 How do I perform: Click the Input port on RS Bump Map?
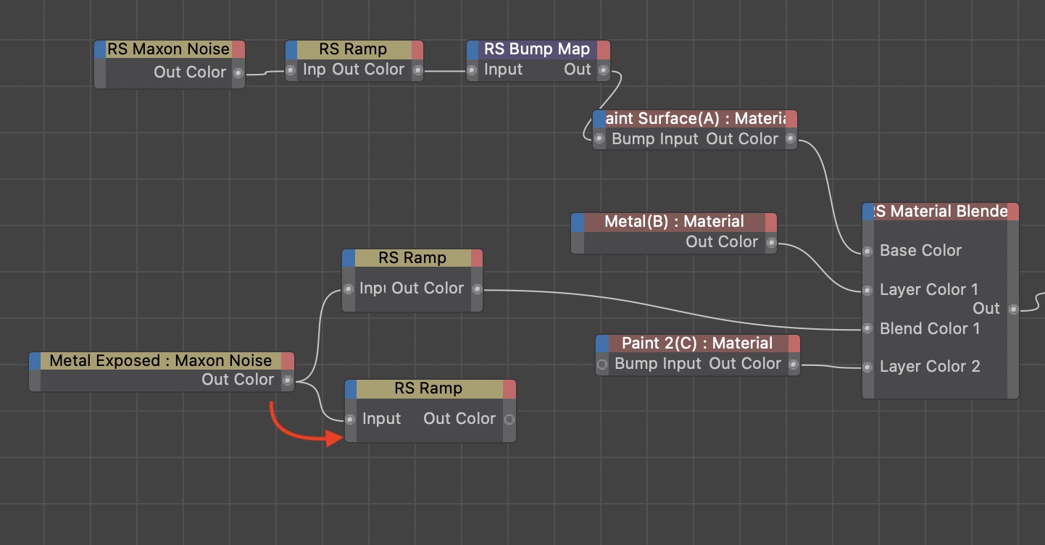point(472,70)
